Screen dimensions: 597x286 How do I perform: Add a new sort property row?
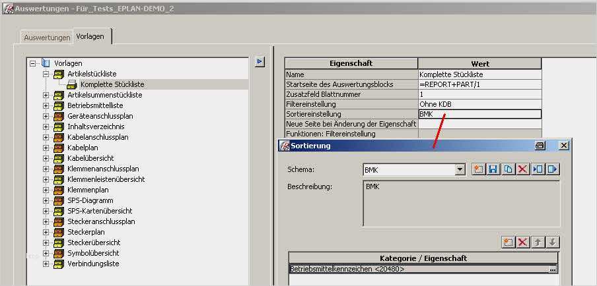pos(508,242)
